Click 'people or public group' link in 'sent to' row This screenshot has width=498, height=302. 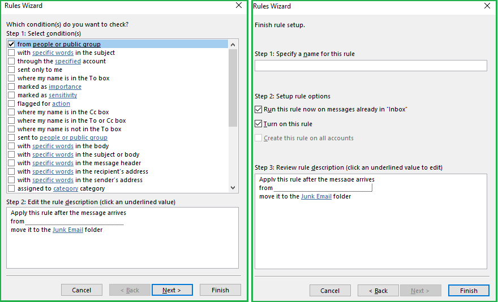pyautogui.click(x=74, y=137)
